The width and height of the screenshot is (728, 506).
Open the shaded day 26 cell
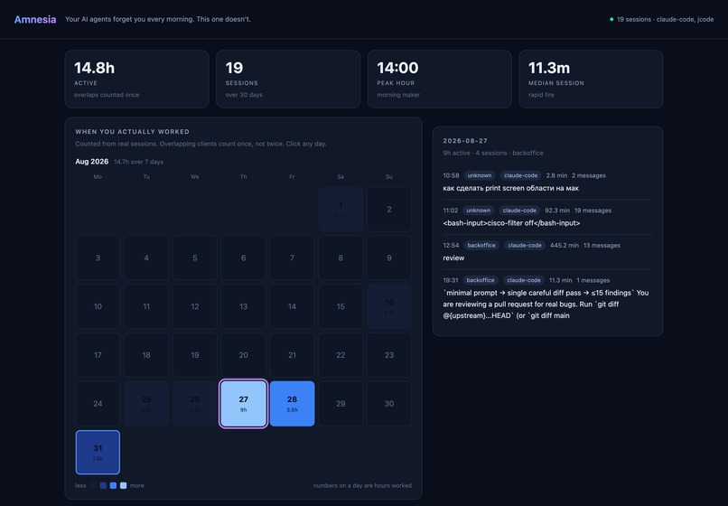(x=195, y=404)
